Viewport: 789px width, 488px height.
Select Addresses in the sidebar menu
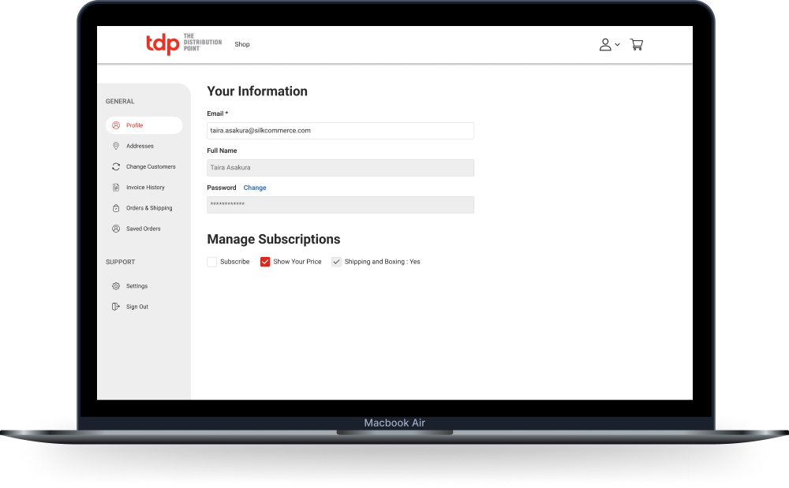pyautogui.click(x=140, y=146)
